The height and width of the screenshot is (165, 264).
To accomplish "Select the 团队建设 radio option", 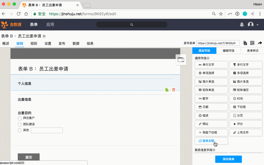I will click(x=19, y=124).
